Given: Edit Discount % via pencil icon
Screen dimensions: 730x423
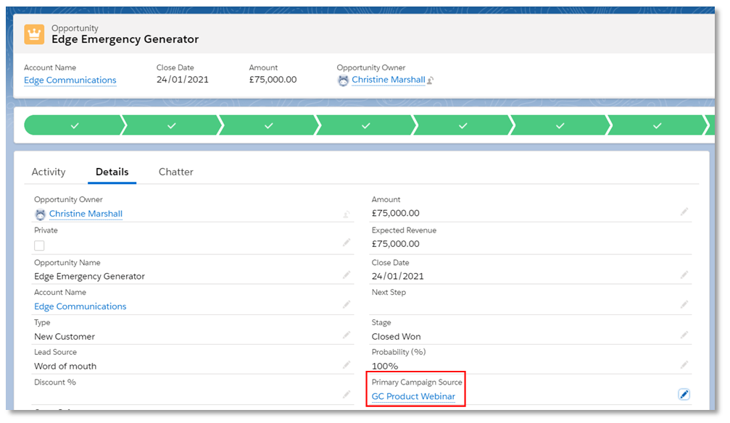Looking at the screenshot, I should (347, 394).
